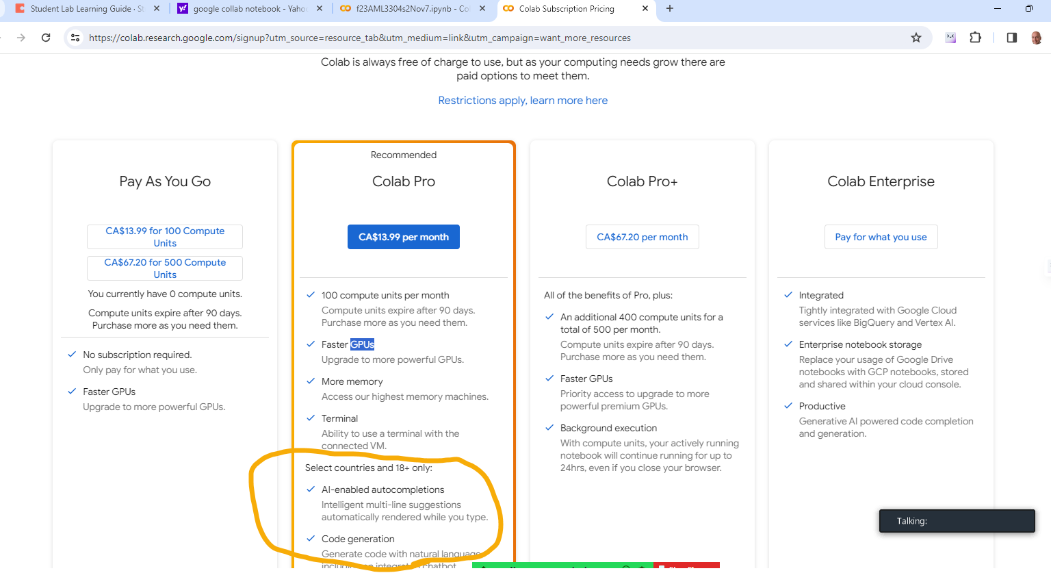Click the More memory feature text
This screenshot has width=1051, height=573.
352,381
